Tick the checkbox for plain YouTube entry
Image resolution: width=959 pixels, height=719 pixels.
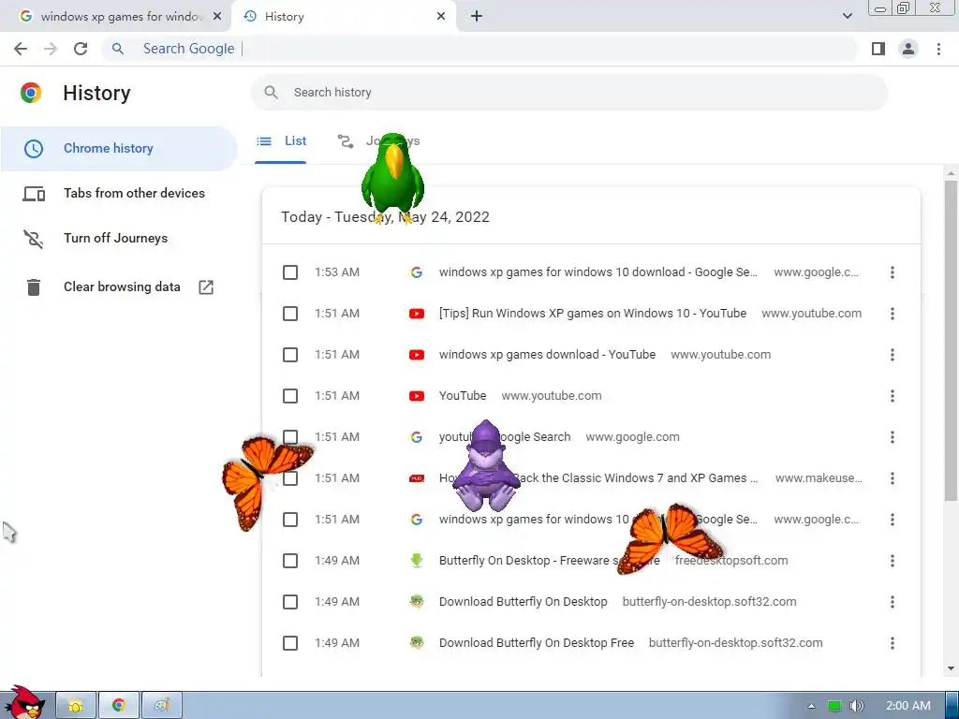coord(290,396)
